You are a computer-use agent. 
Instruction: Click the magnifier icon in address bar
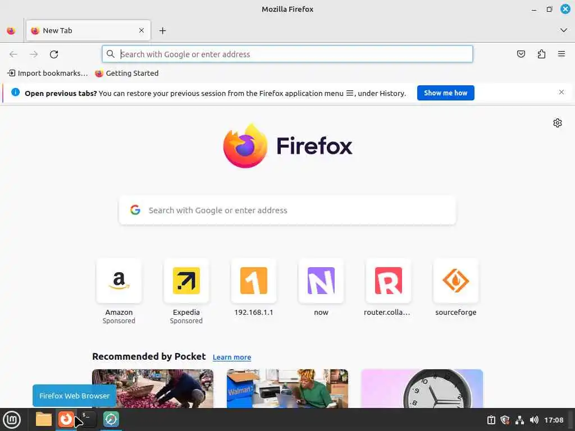111,54
